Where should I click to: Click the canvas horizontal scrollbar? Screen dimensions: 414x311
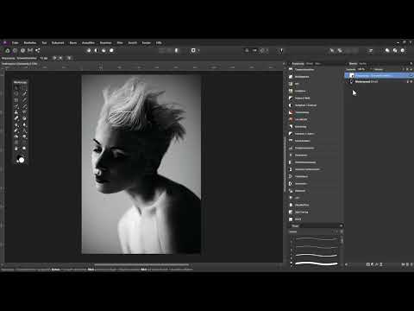point(141,264)
